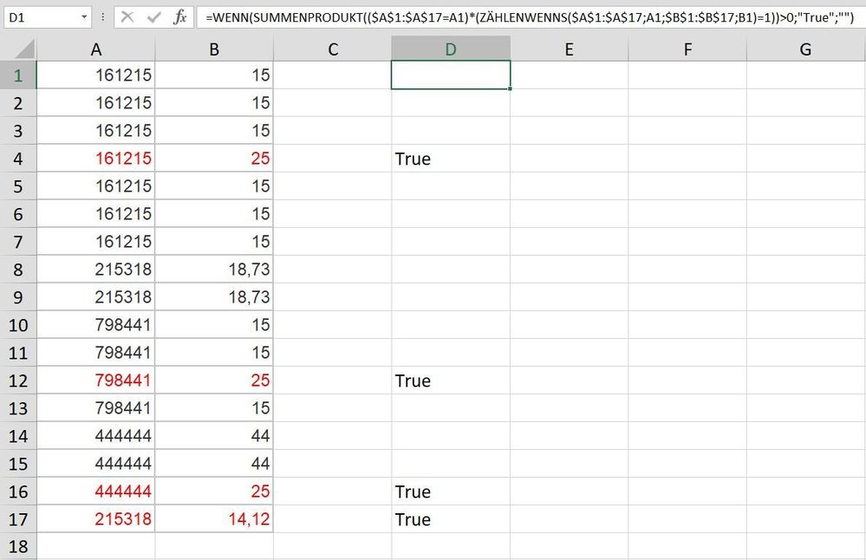Select row 4 header
Viewport: 866px width, 560px height.
click(x=18, y=159)
